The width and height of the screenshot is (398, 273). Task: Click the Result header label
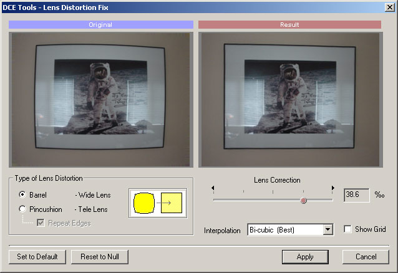click(289, 24)
